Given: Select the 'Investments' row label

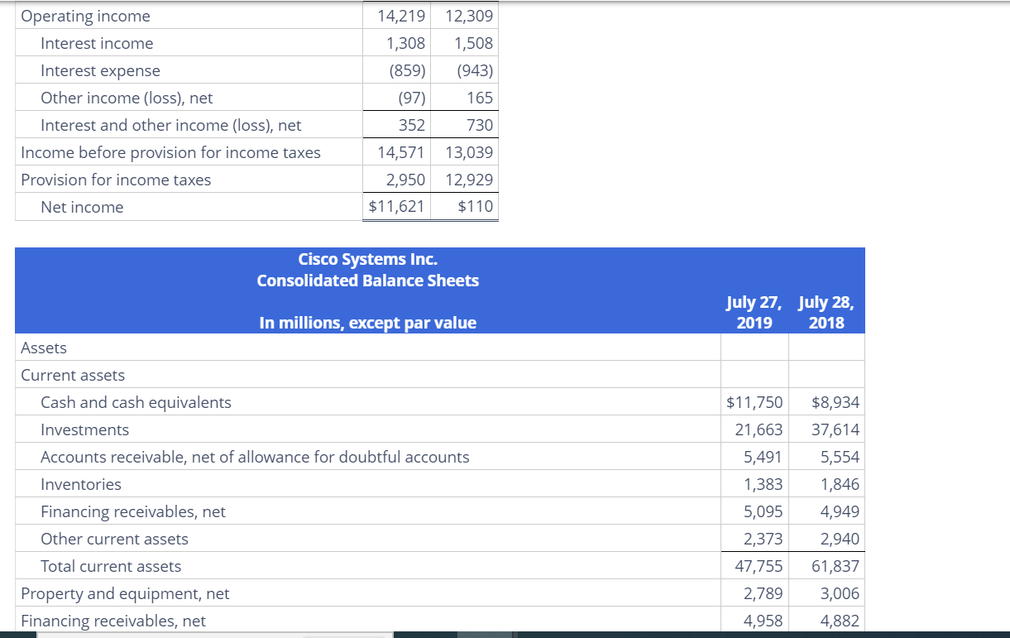Looking at the screenshot, I should [x=85, y=429].
